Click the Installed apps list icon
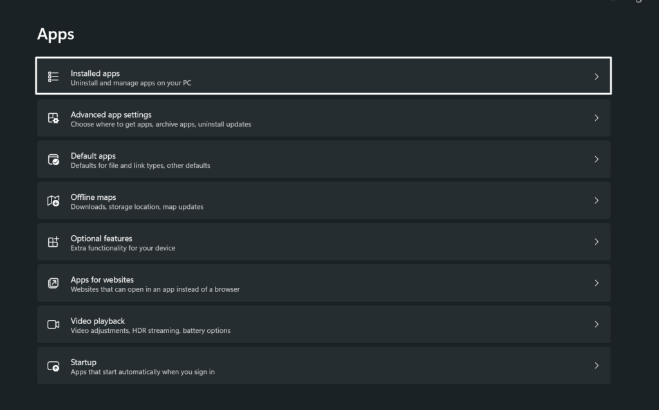Screen dimensions: 659x410 point(53,77)
